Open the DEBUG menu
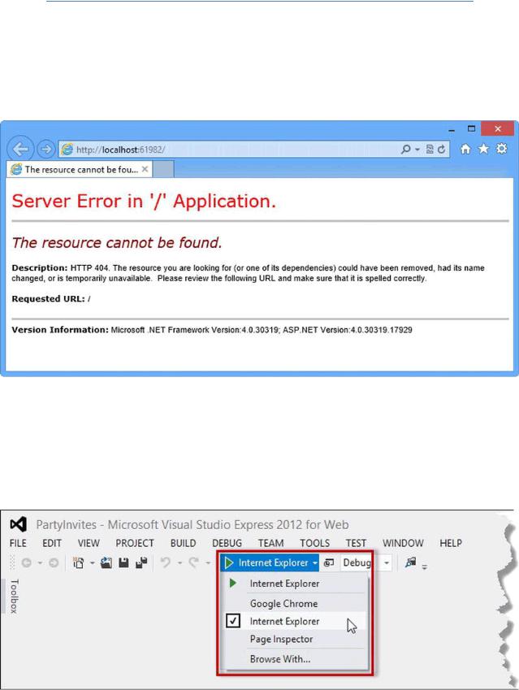Image resolution: width=519 pixels, height=690 pixels. pyautogui.click(x=227, y=543)
